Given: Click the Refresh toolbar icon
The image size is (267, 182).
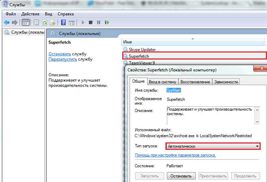Looking at the screenshot, I should (x=44, y=23).
